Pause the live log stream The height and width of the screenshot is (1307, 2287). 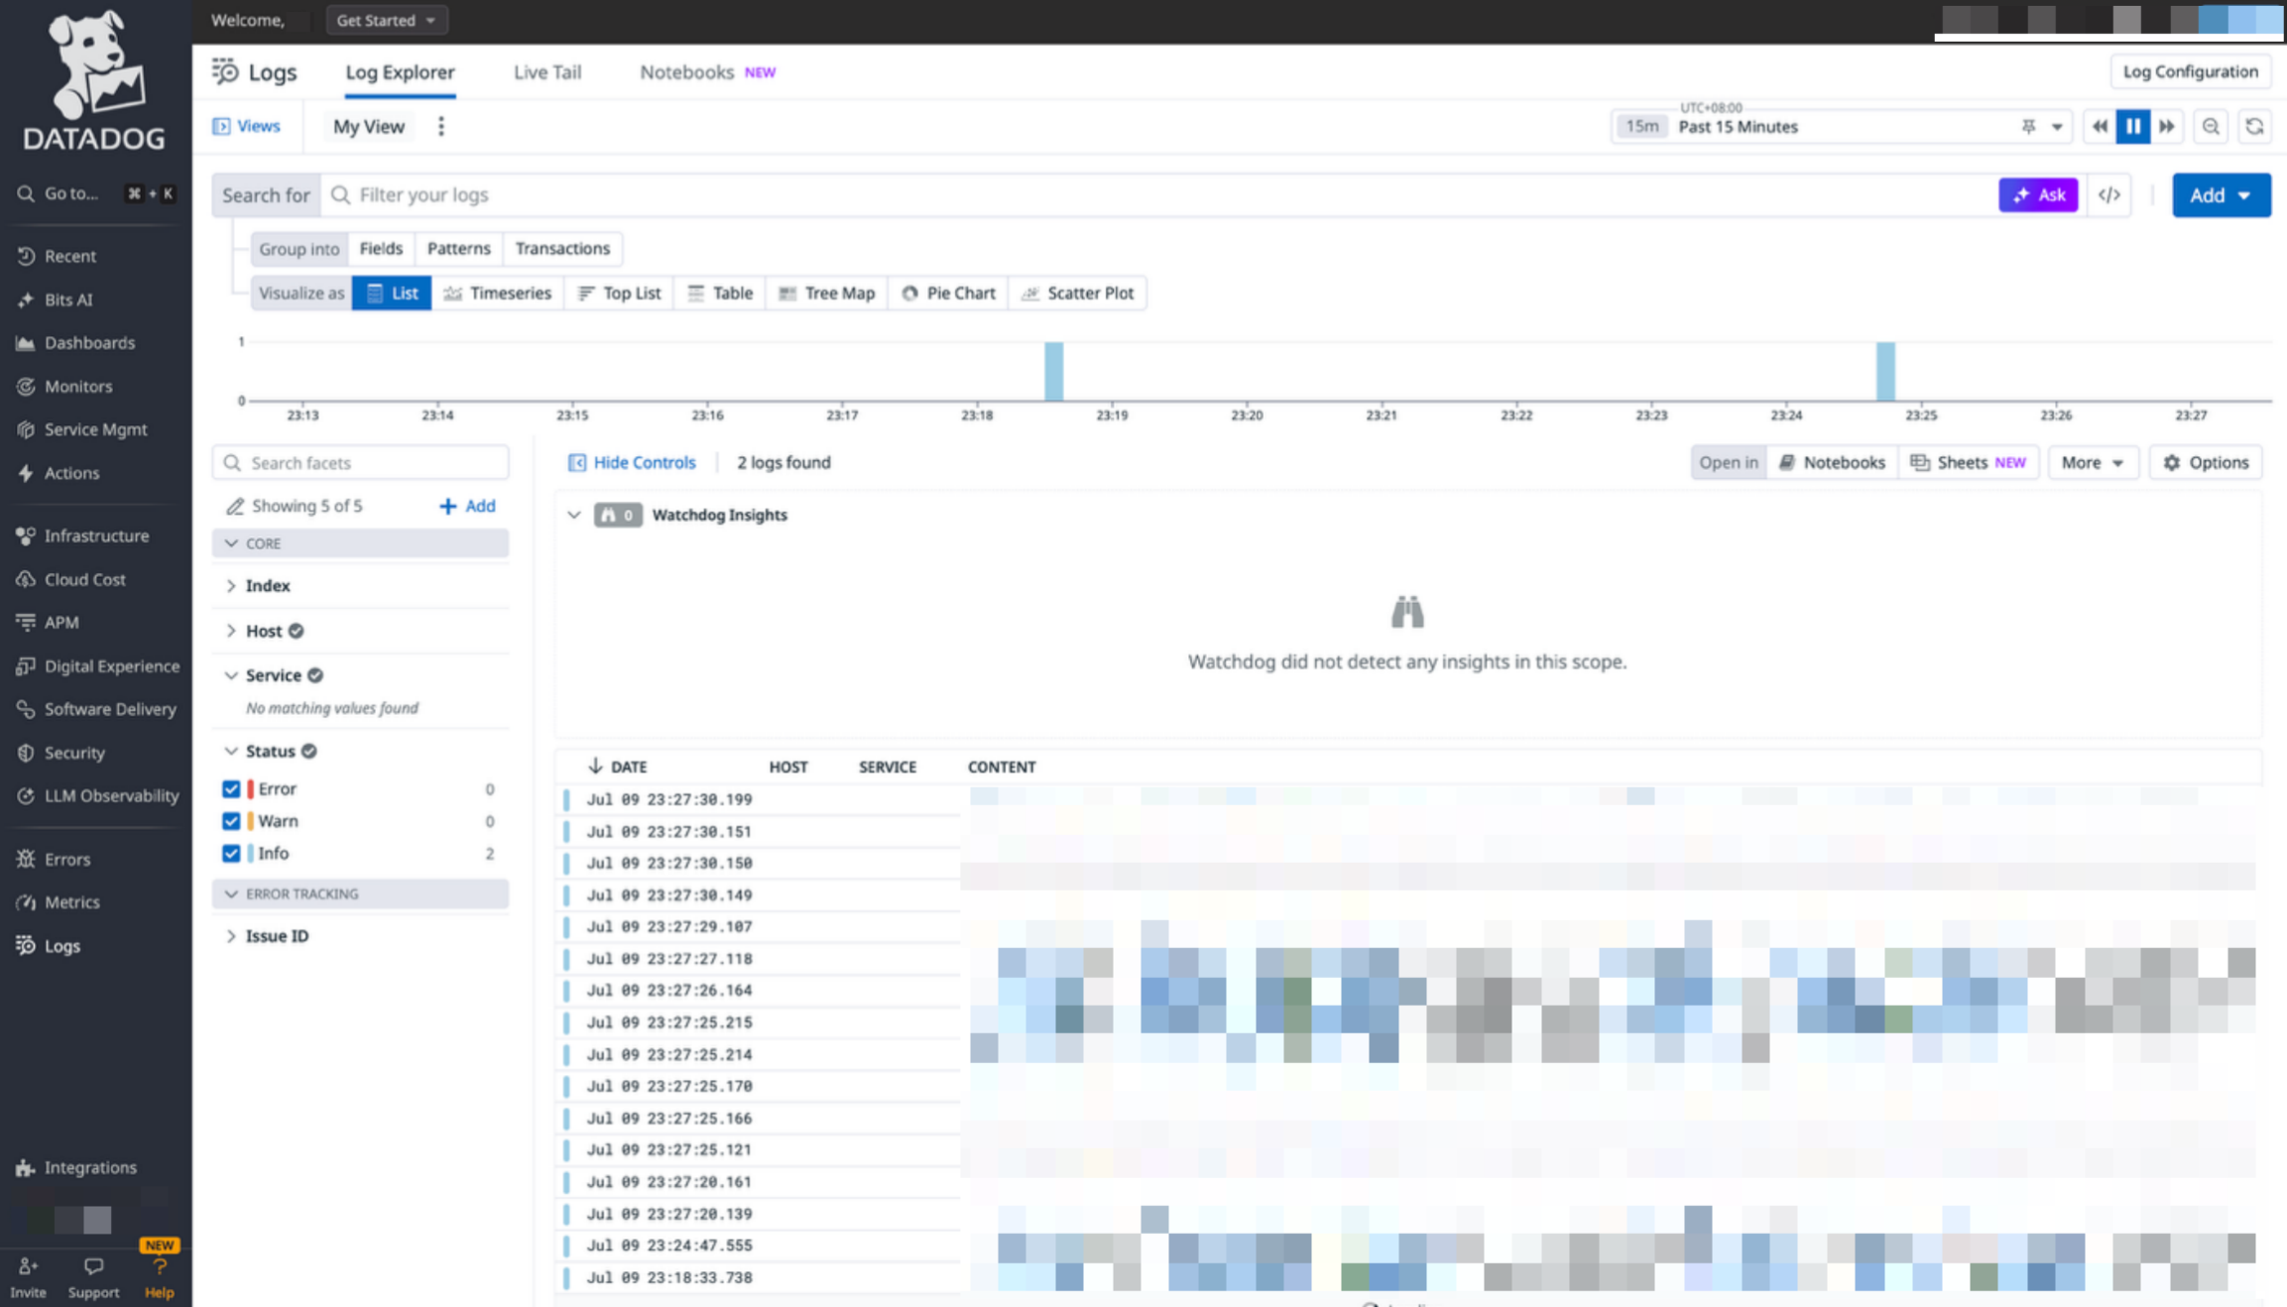pyautogui.click(x=2132, y=126)
